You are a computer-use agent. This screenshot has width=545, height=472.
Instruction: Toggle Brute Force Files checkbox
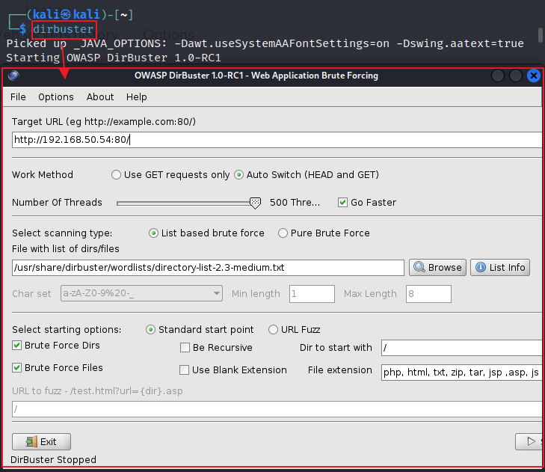click(x=16, y=368)
